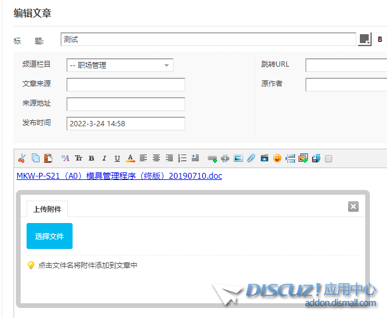The height and width of the screenshot is (318, 387).
Task: Toggle italic formatting in editor toolbar
Action: (104, 158)
